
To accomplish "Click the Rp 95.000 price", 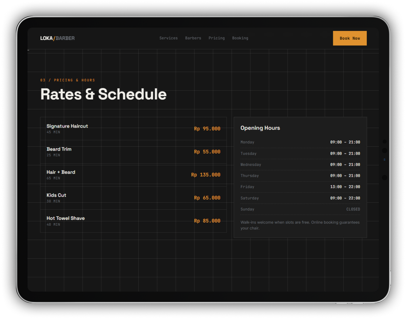I will [x=207, y=128].
